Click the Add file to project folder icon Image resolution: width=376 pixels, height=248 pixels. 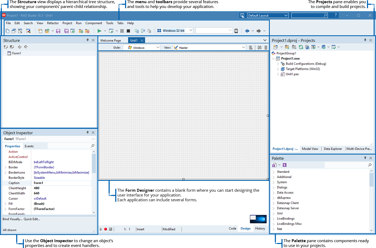pyautogui.click(x=81, y=31)
